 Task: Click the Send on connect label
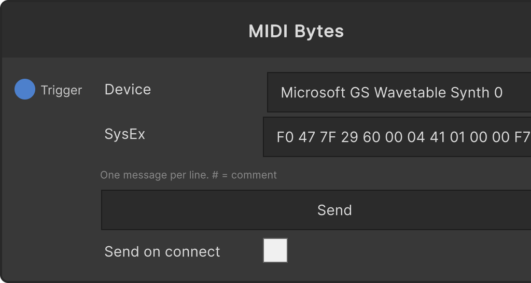162,251
